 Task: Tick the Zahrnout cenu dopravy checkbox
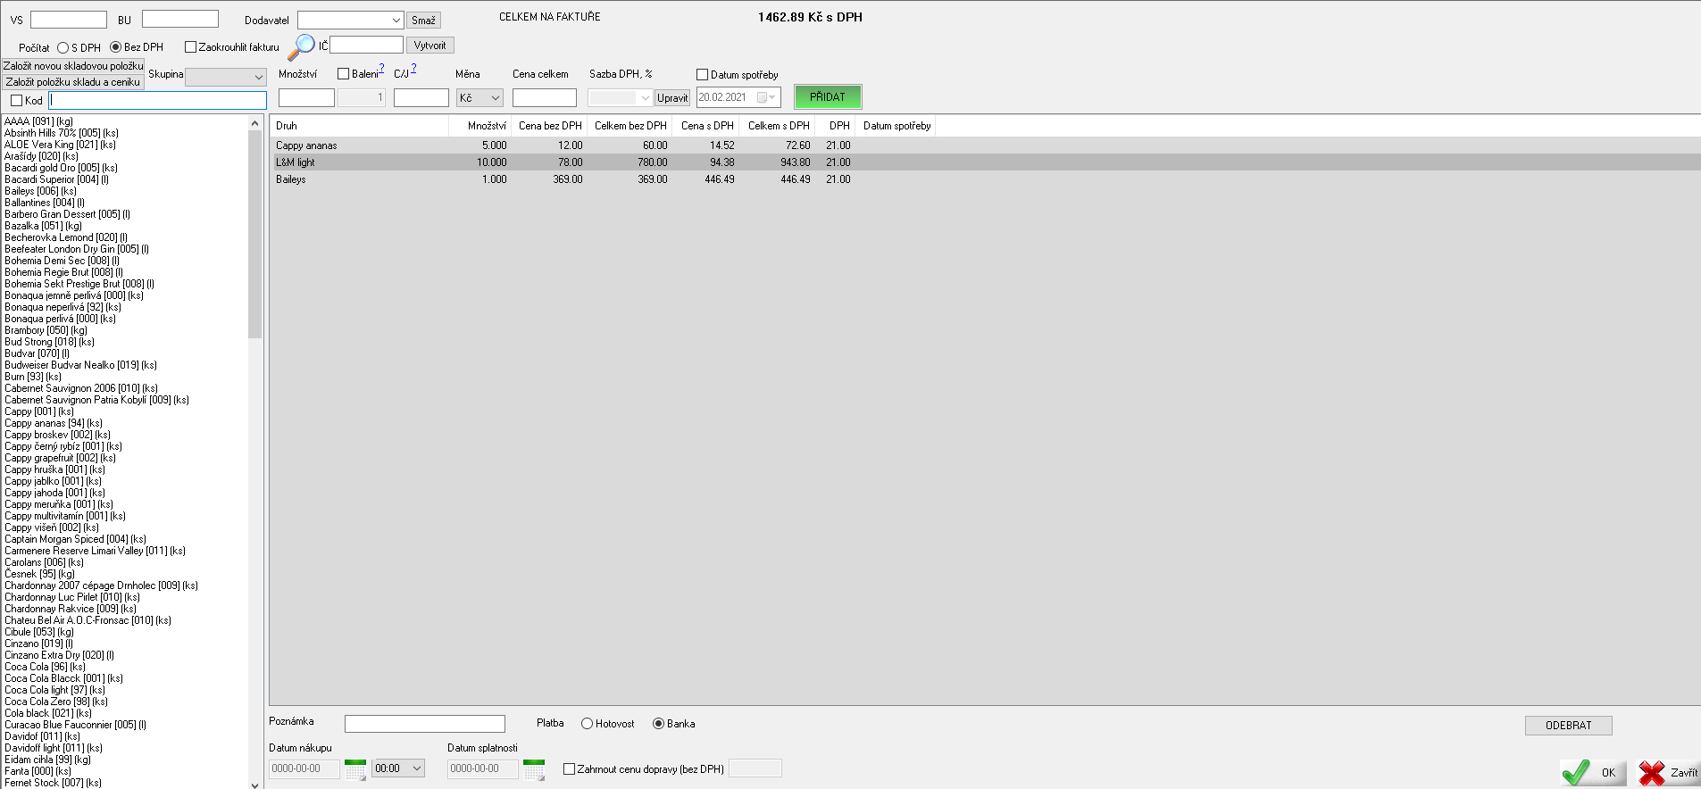click(570, 769)
